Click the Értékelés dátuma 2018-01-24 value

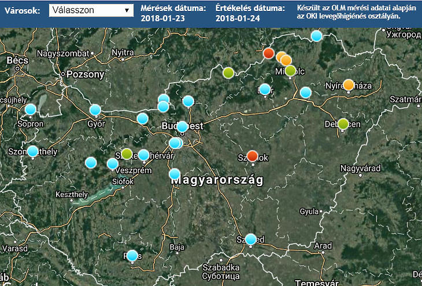point(238,18)
